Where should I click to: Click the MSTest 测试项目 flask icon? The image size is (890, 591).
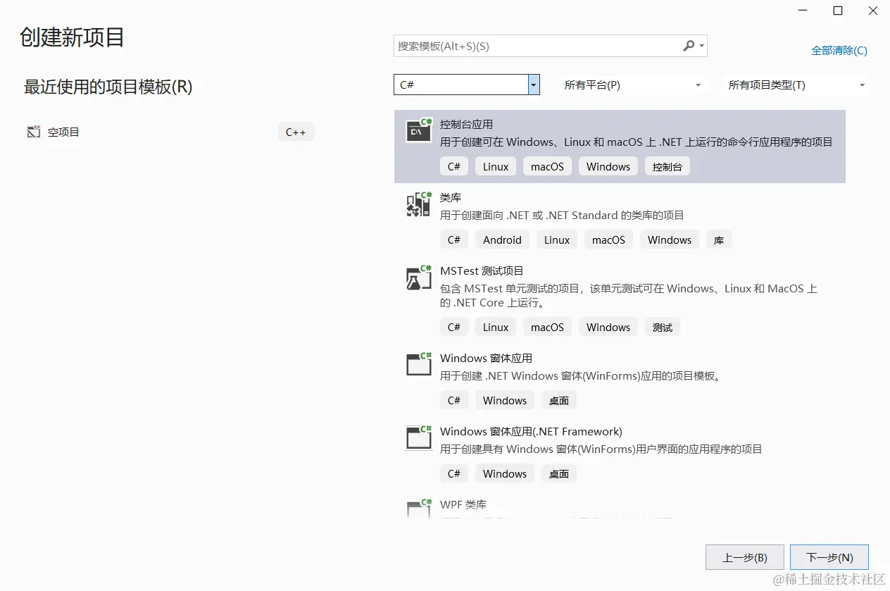click(x=418, y=278)
